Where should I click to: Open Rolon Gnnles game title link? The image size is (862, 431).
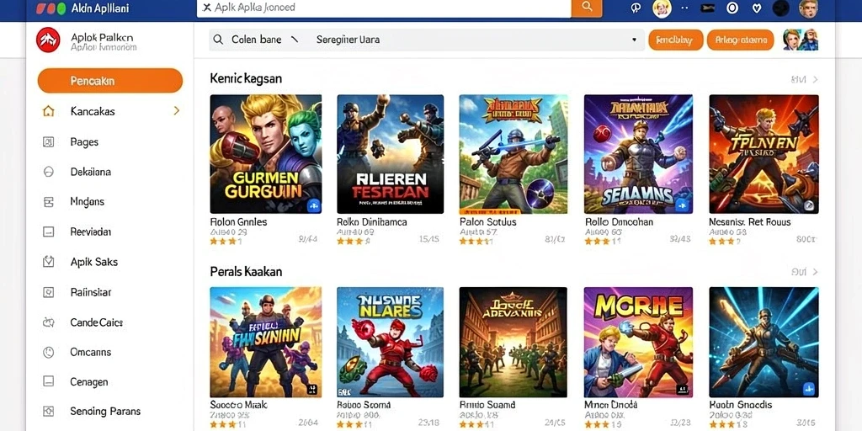pos(238,222)
